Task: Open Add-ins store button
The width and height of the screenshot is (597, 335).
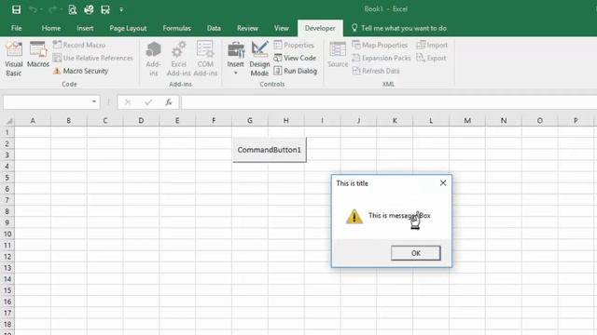Action: pos(153,59)
